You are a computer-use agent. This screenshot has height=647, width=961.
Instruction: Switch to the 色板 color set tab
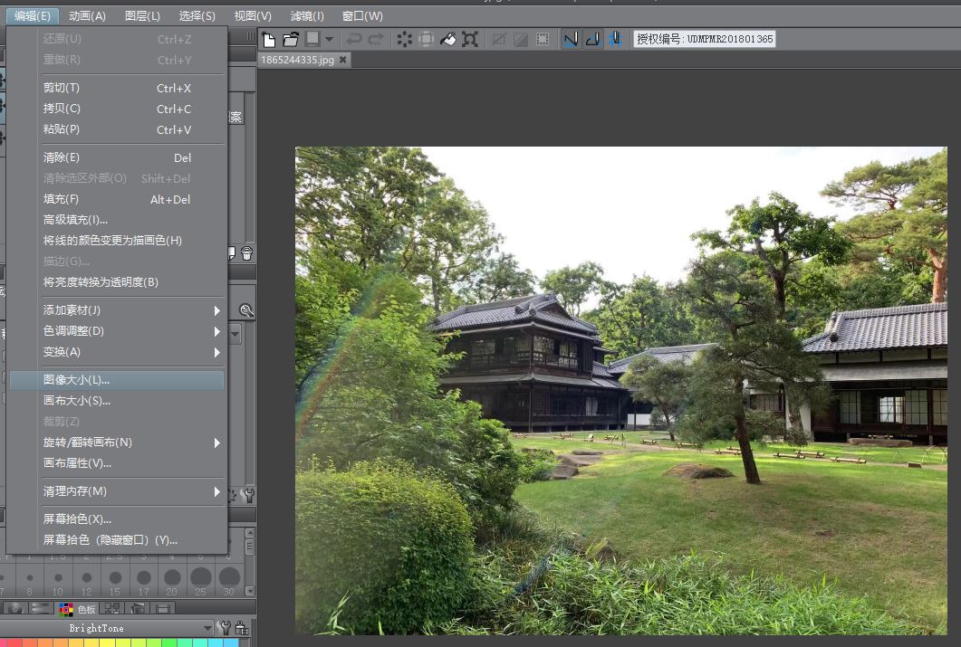[78, 609]
